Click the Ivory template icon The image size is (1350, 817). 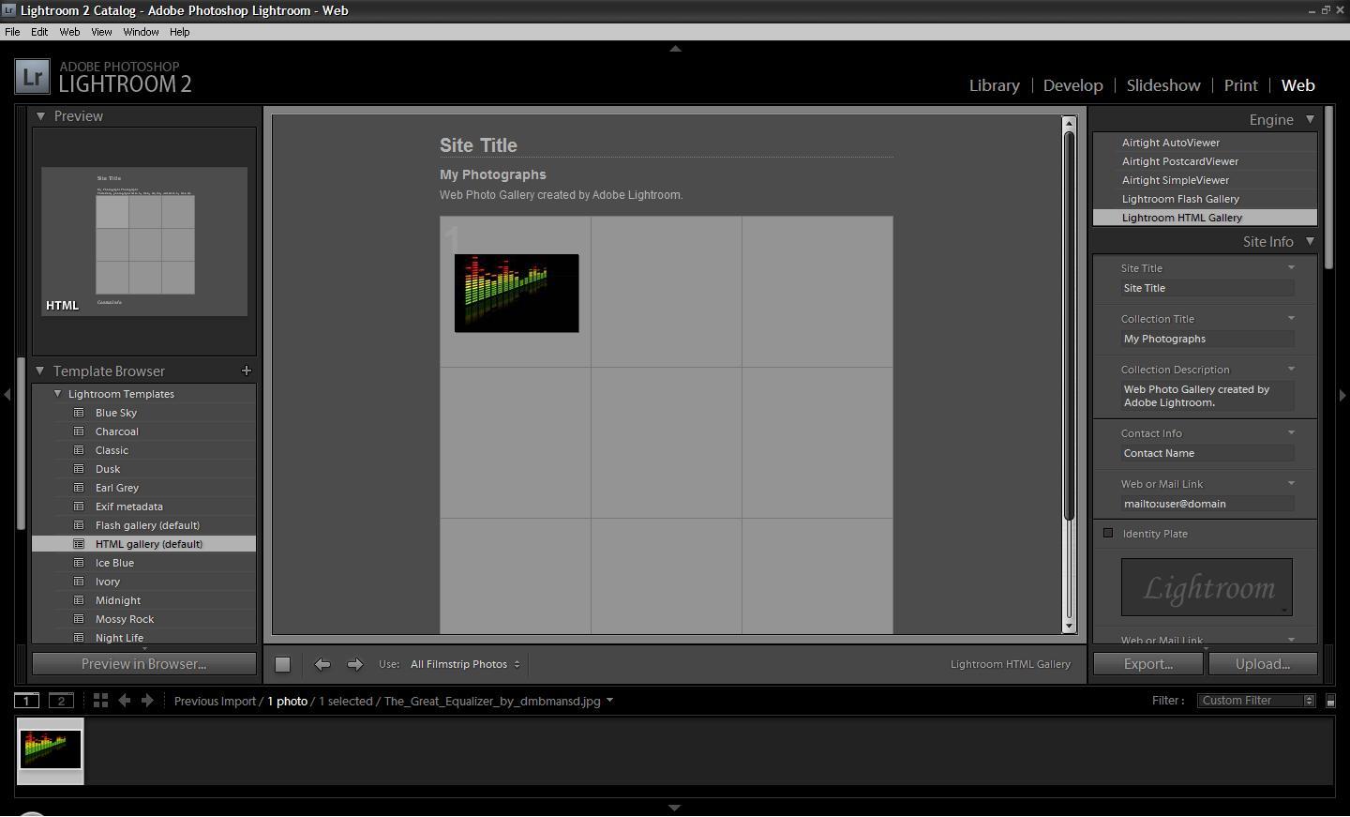79,582
